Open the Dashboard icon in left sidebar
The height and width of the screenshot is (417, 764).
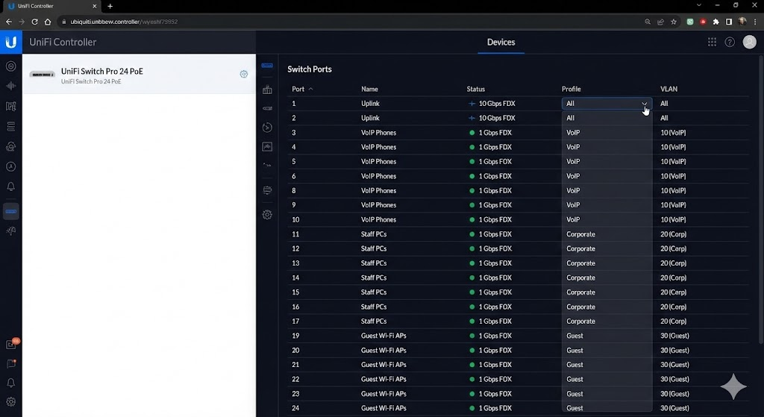click(x=10, y=66)
